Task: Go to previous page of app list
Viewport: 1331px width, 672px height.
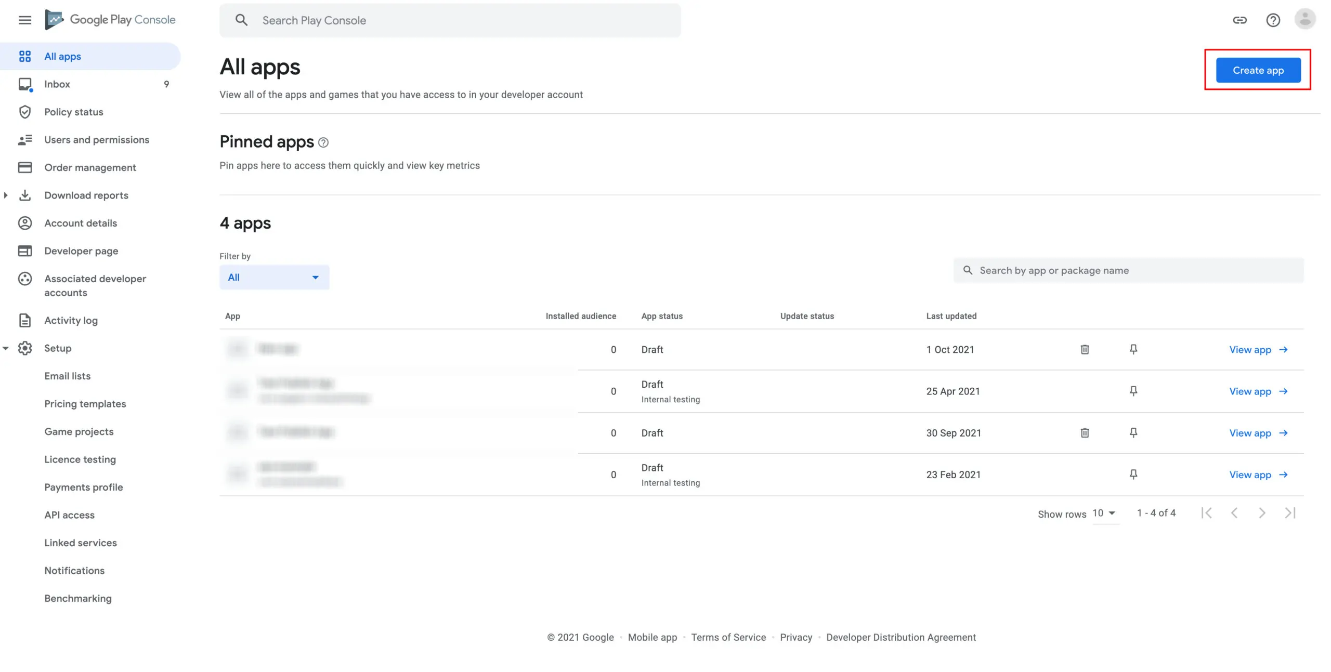Action: click(1234, 513)
